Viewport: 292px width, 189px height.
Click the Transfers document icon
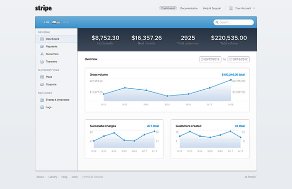tap(42, 62)
